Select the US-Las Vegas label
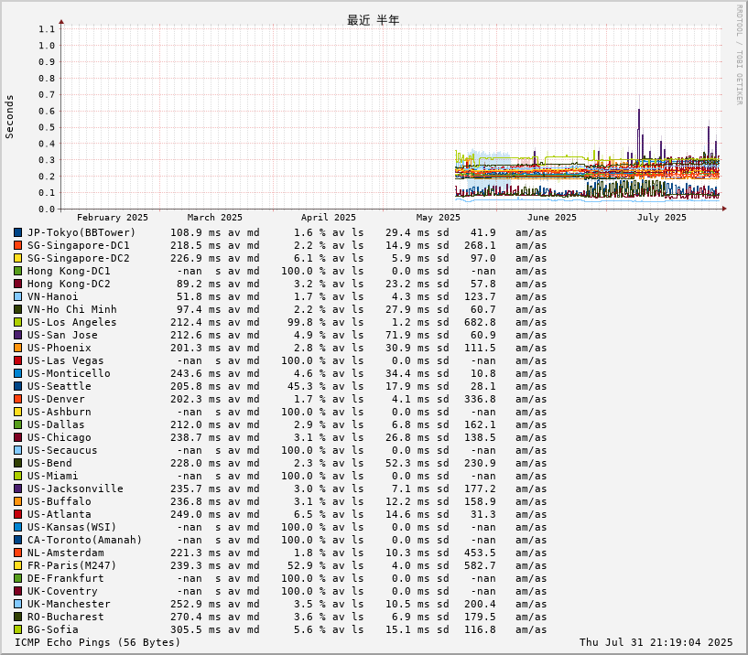This screenshot has height=655, width=748. point(65,360)
